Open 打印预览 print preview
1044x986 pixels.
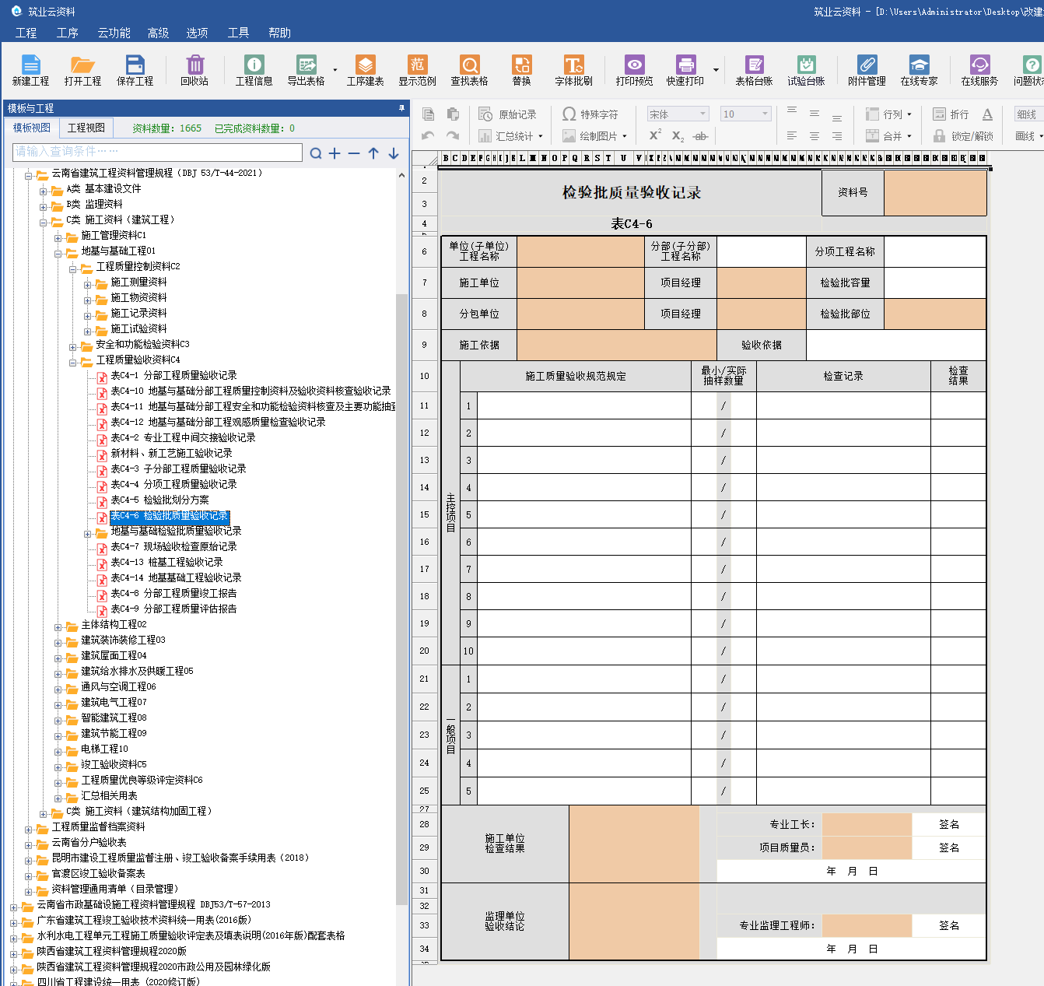pyautogui.click(x=634, y=70)
